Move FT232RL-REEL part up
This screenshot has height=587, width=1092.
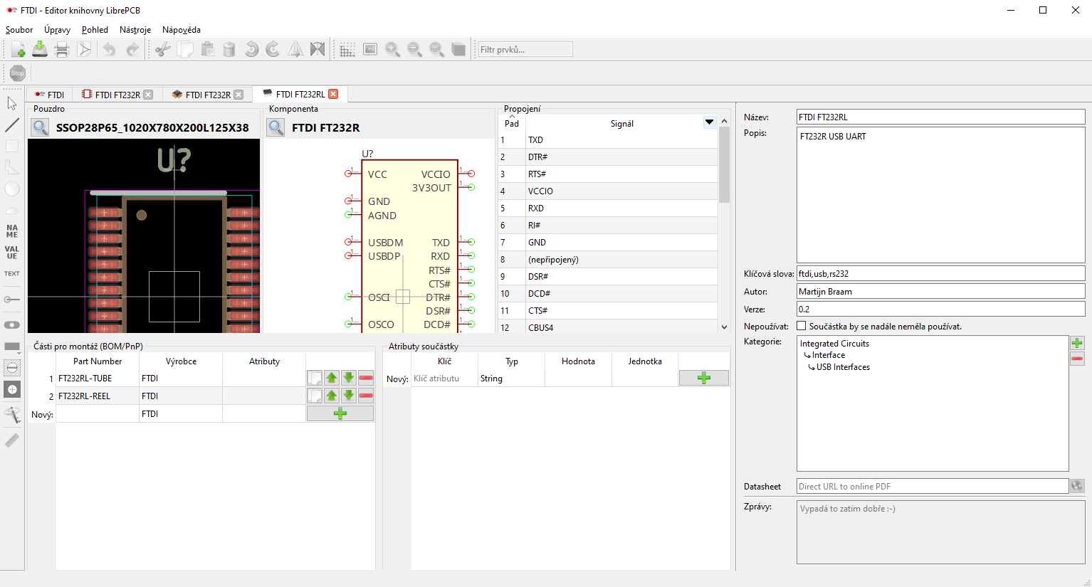click(x=332, y=396)
